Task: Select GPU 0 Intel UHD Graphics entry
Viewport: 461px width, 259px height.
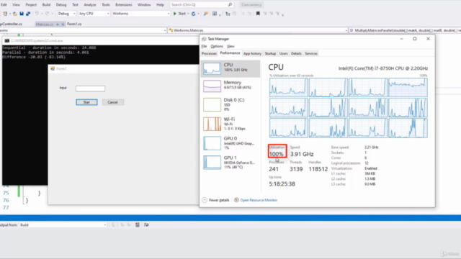Action: point(230,143)
